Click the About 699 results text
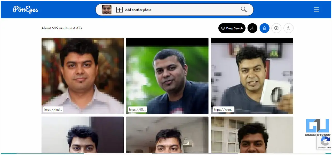The width and height of the screenshot is (332, 155). click(62, 28)
